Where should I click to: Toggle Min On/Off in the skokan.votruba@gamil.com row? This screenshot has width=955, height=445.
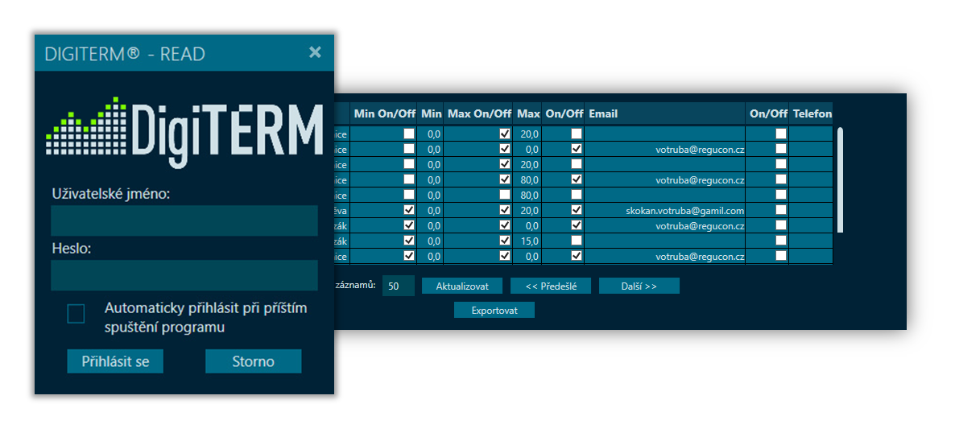(x=409, y=210)
